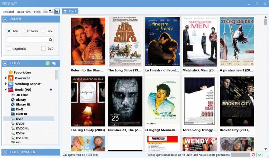This screenshot has height=158, width=269.
Task: Select DVD in the filter tree
Action: [x=29, y=119]
